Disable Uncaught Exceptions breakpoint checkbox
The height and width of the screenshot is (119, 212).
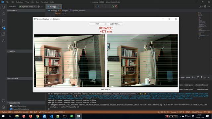(x=11, y=109)
